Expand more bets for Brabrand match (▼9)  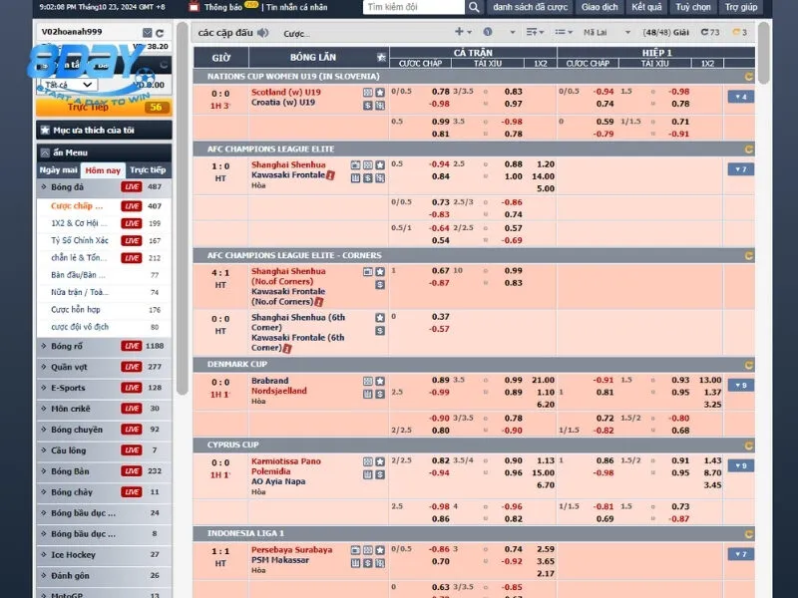(x=740, y=385)
